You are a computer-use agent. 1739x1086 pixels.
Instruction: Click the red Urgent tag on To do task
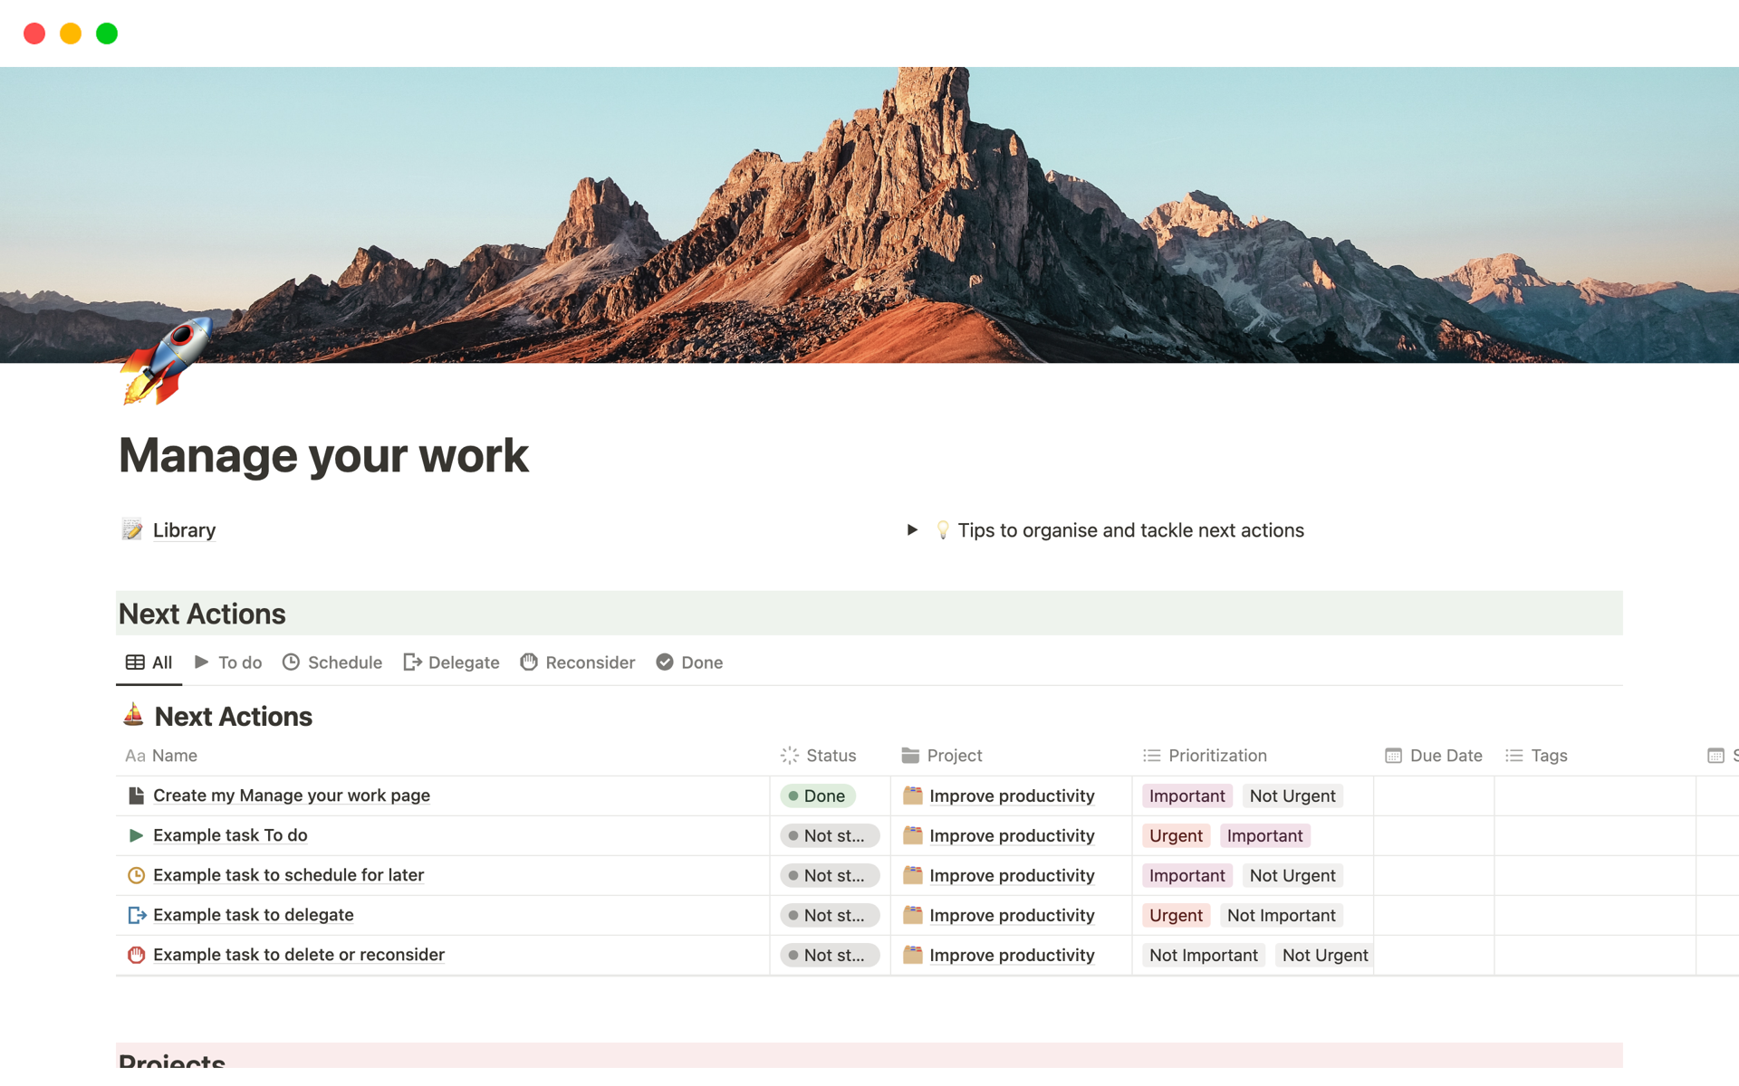(1175, 835)
